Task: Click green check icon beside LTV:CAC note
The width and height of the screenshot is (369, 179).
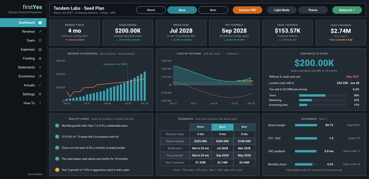Action: click(57, 137)
